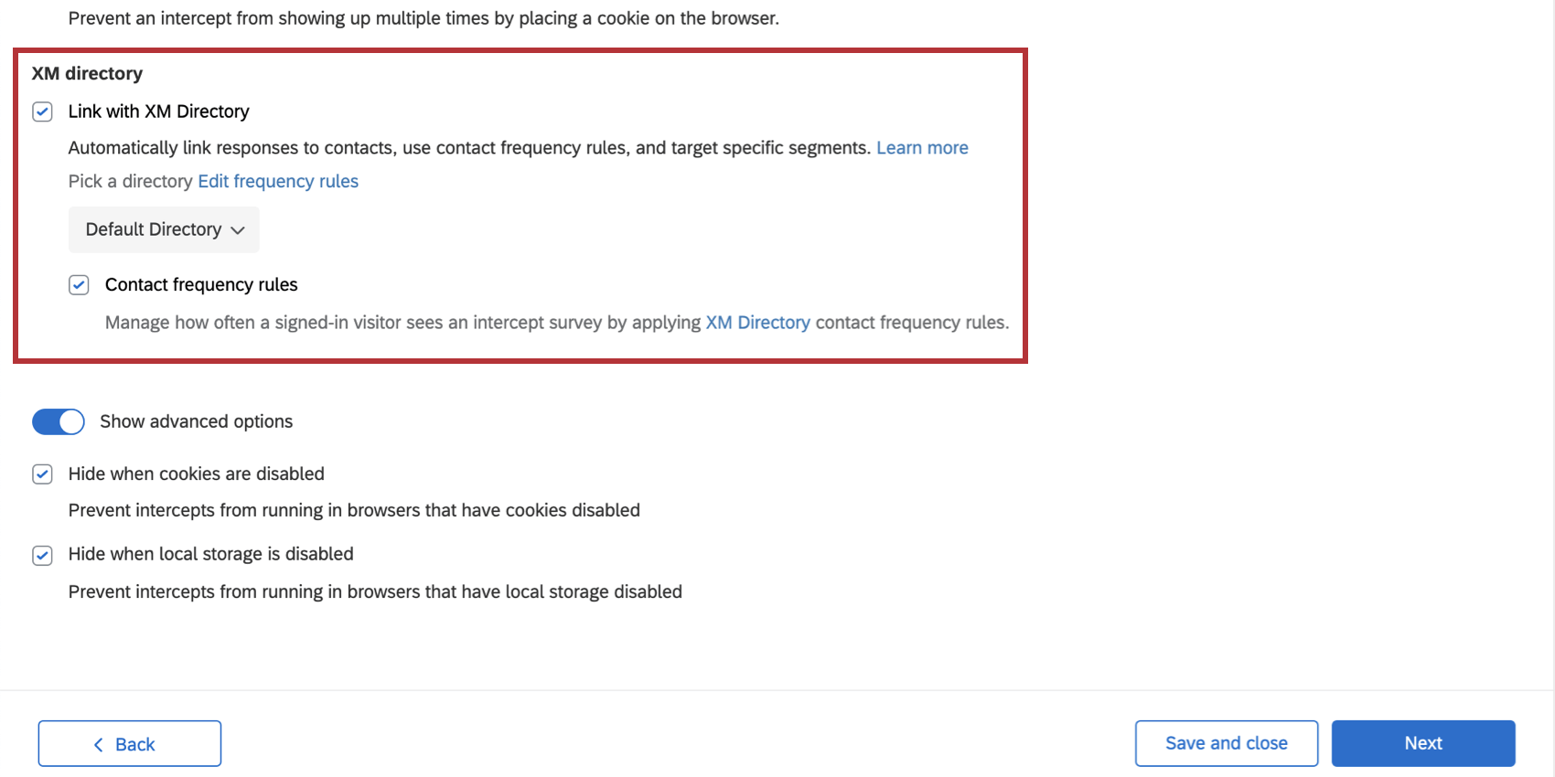
Task: Click the Pick a directory label
Action: (x=130, y=181)
